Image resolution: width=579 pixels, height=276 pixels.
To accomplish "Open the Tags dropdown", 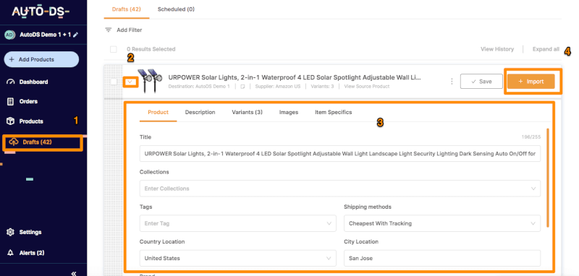I will (238, 223).
